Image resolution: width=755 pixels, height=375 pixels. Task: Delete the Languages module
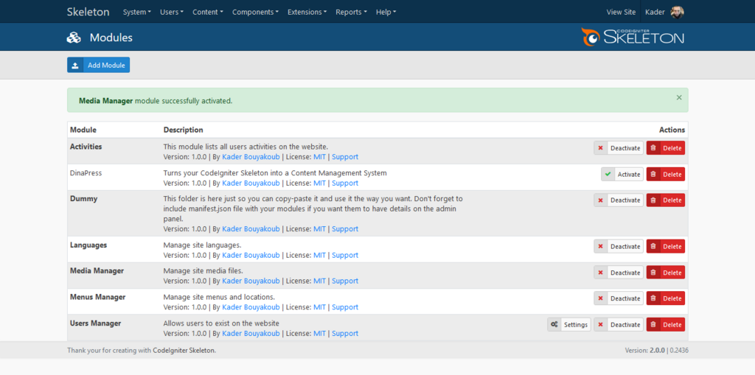tap(666, 247)
